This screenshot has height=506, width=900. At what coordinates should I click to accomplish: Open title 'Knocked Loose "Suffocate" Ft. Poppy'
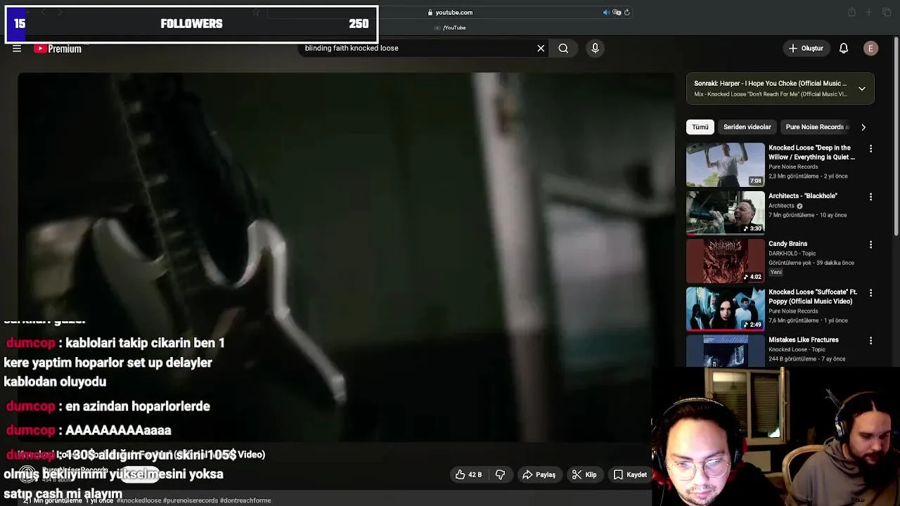(813, 297)
